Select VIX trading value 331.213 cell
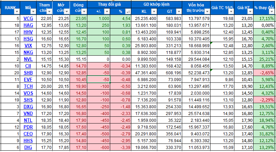This screenshot has width=276, height=152. tap(169, 46)
